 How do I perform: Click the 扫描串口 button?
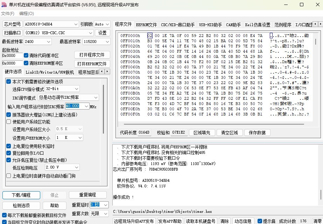(13, 33)
